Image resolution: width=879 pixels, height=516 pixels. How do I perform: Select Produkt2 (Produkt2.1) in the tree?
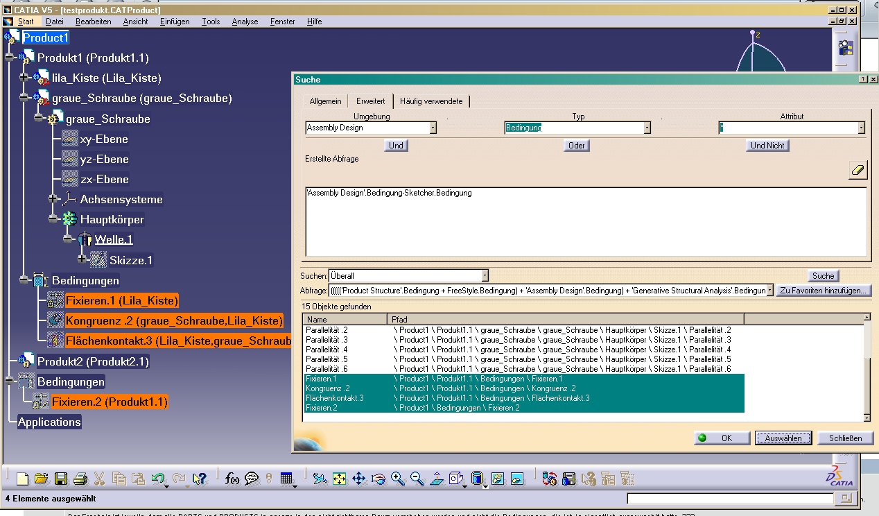93,361
